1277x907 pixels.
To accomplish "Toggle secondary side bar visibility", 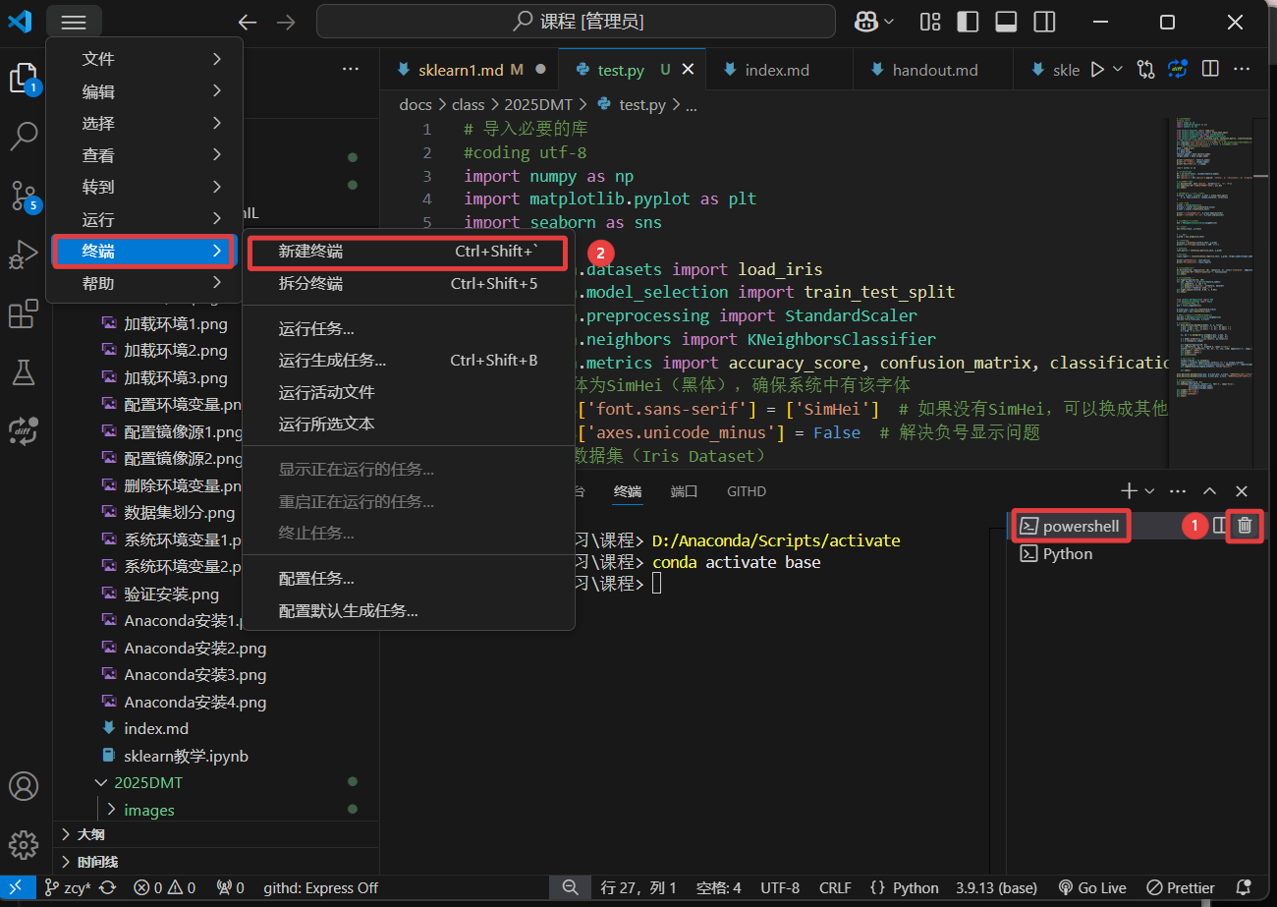I will (x=1044, y=22).
